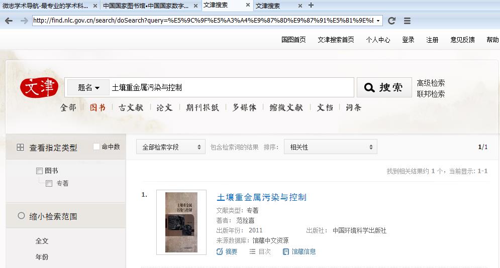Narrow results by 年份
This screenshot has width=500, height=268.
coord(42,257)
